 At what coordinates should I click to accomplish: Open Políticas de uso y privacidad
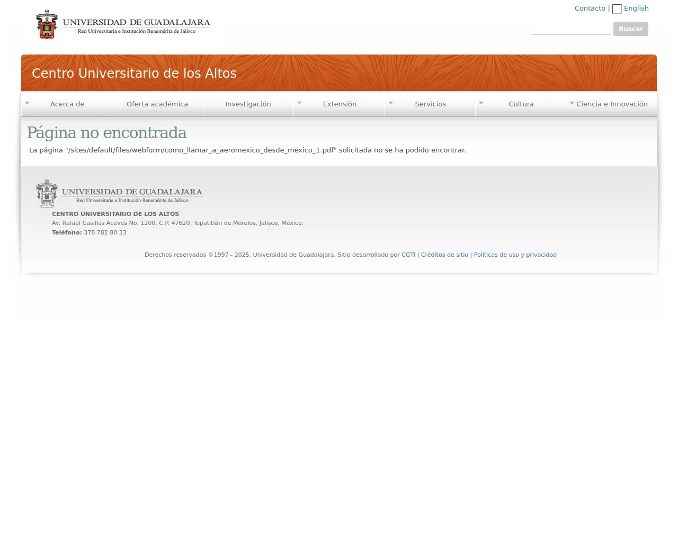pyautogui.click(x=515, y=255)
